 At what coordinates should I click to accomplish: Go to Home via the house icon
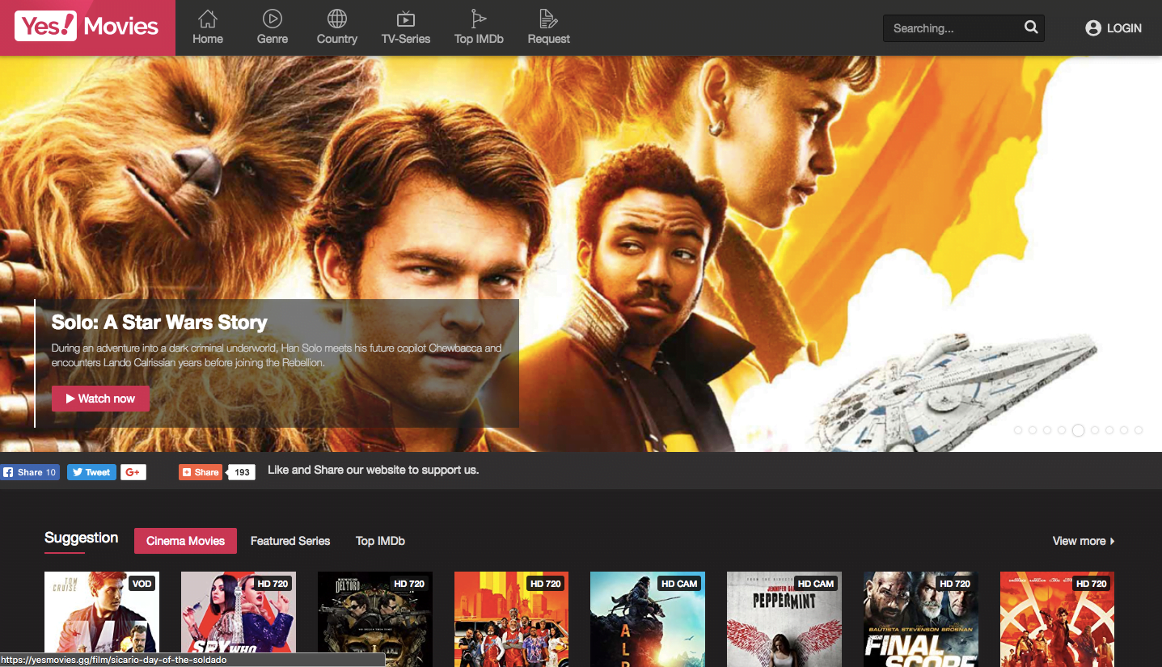[208, 27]
